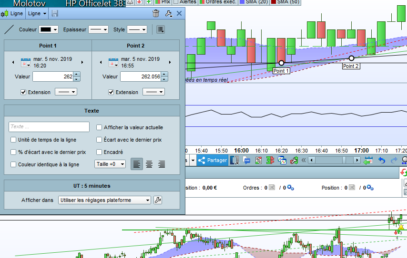
Task: Click the Partager share button
Action: (213, 161)
